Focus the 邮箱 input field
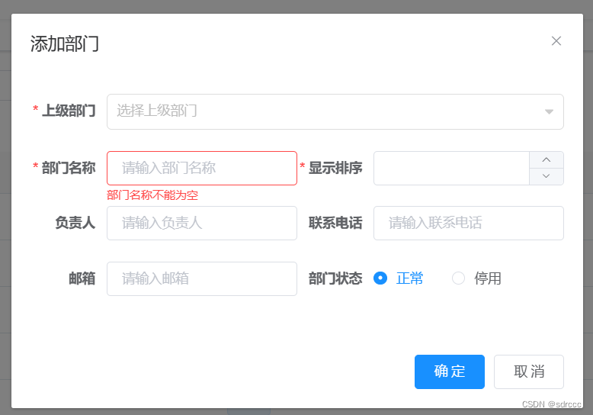This screenshot has width=593, height=415. [x=202, y=278]
